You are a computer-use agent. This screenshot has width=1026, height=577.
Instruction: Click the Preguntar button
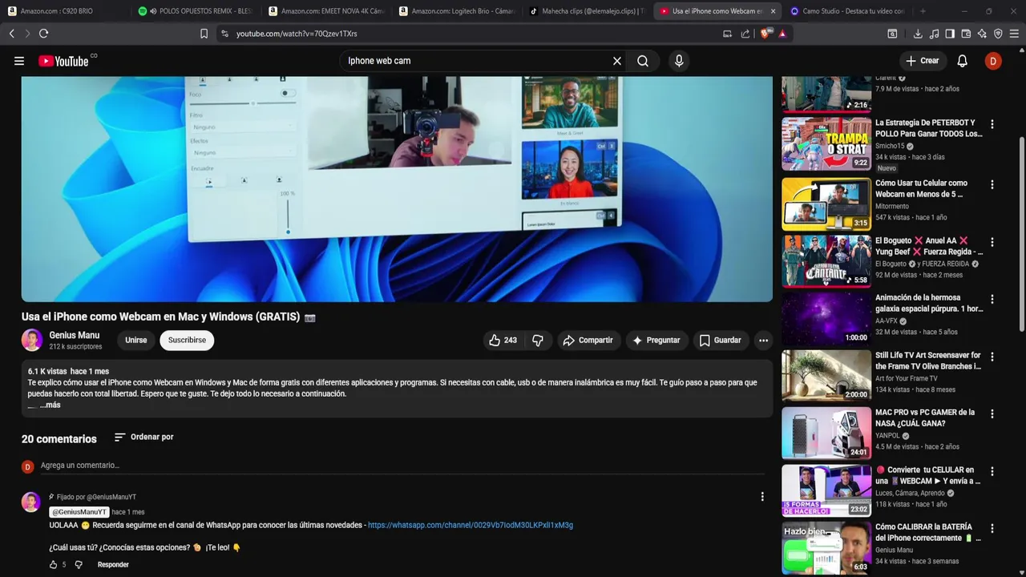656,341
